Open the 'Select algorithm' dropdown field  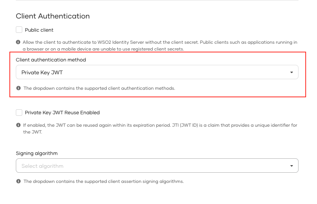151,166
